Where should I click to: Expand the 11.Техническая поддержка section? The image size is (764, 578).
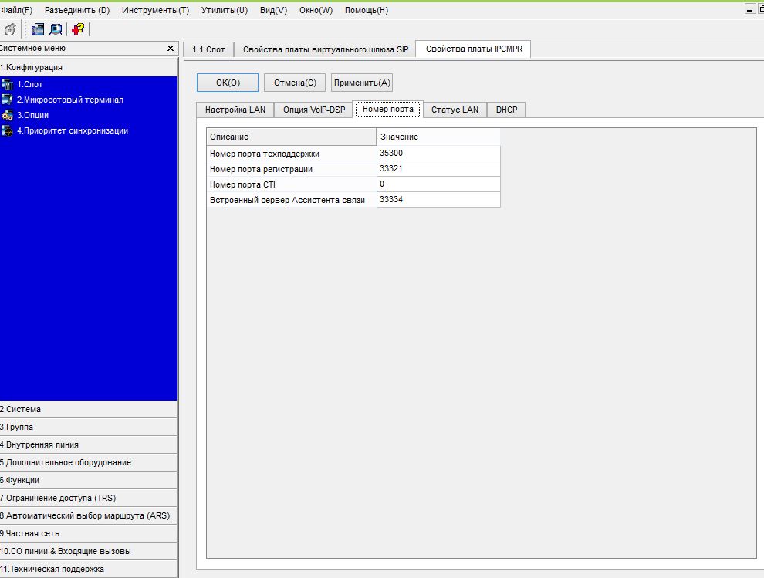[x=89, y=569]
